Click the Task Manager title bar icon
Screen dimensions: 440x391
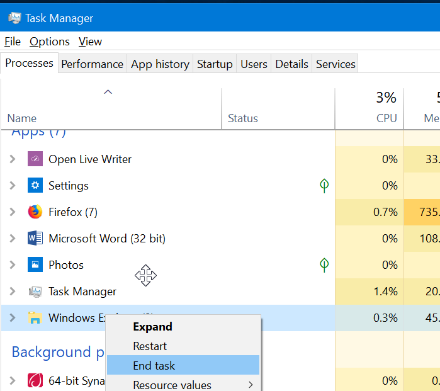pyautogui.click(x=14, y=18)
